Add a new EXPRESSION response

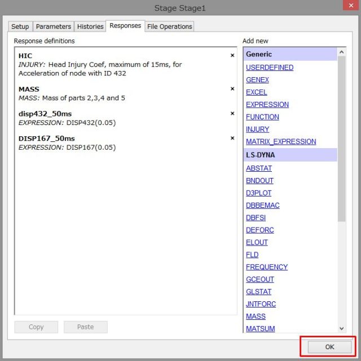[x=267, y=105]
